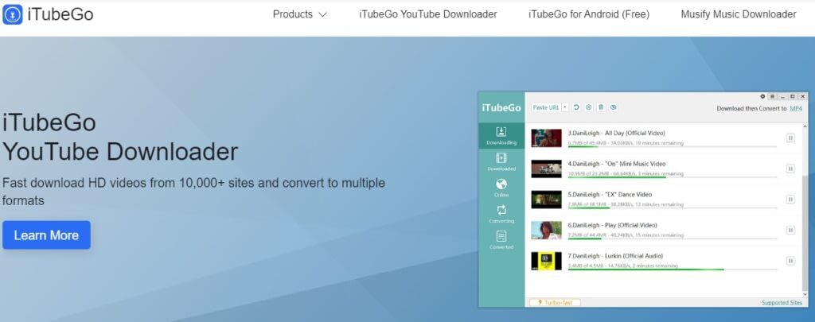Image resolution: width=815 pixels, height=322 pixels.
Task: Open the hamburger menu in app window
Action: pyautogui.click(x=772, y=96)
